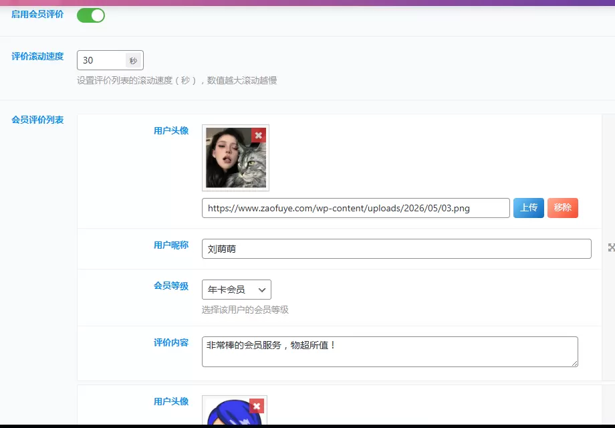Viewport: 615px width, 428px height.
Task: Click the 启用会员评价 label text
Action: click(x=37, y=14)
